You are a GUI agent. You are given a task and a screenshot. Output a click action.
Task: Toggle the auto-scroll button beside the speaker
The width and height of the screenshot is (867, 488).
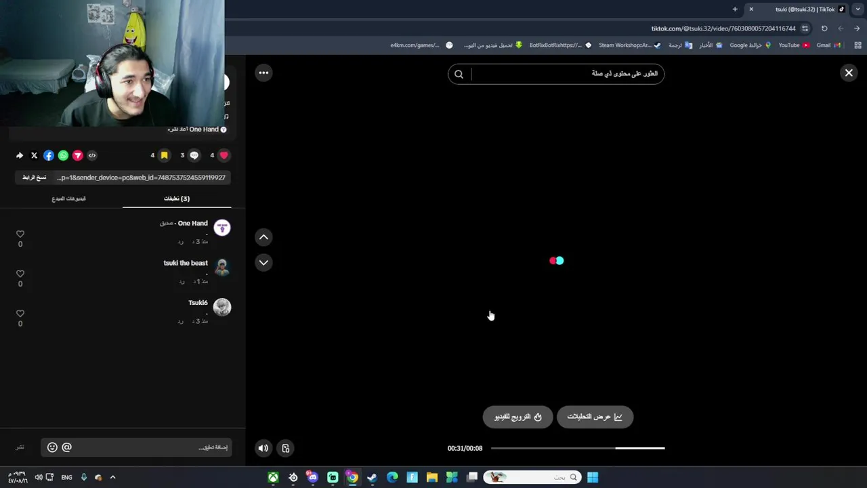(286, 448)
